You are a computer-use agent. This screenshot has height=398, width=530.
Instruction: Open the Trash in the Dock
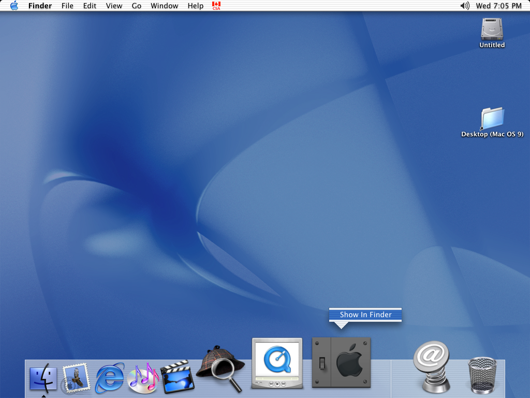482,375
